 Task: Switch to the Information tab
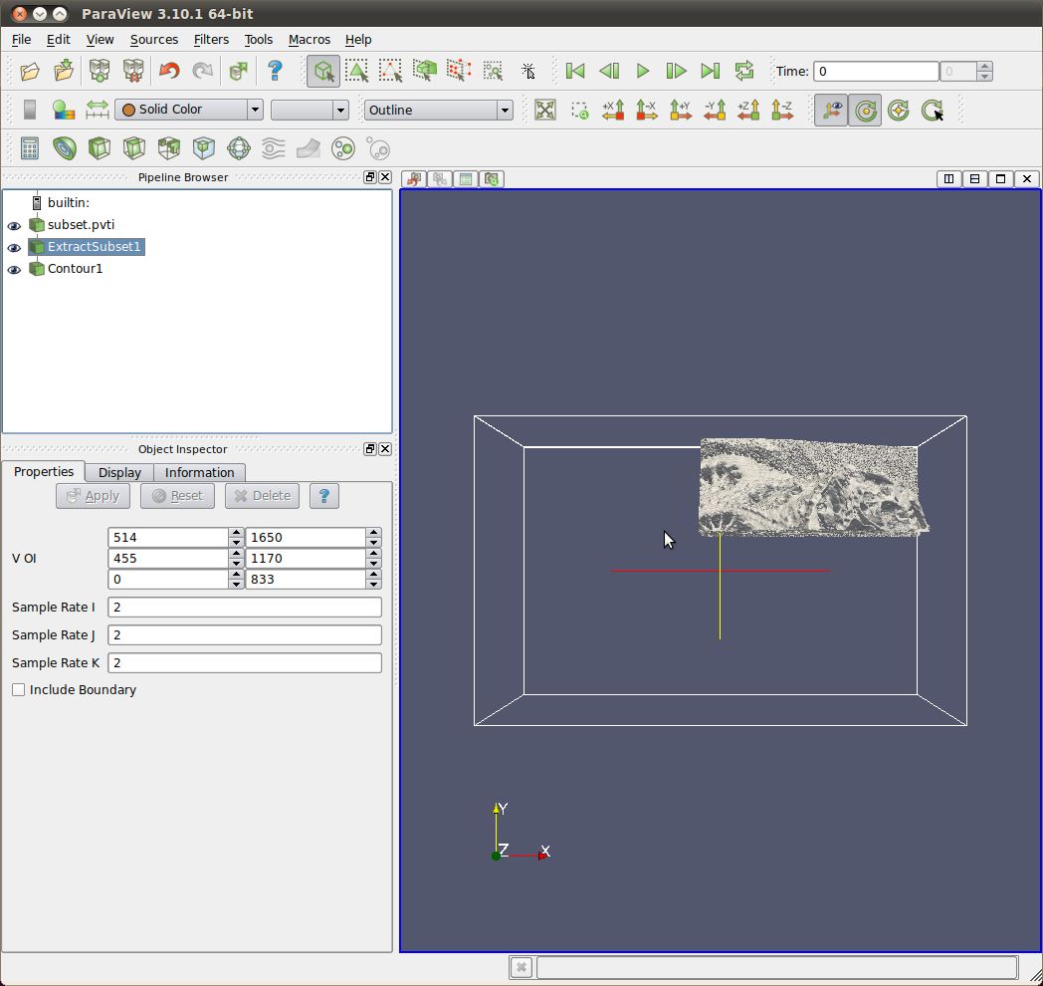(199, 473)
